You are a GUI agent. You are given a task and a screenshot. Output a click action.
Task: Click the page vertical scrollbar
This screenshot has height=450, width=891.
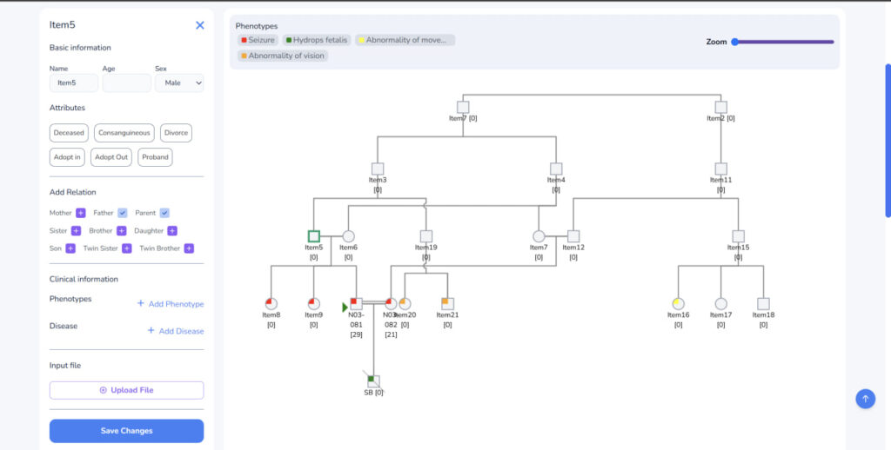coord(888,140)
